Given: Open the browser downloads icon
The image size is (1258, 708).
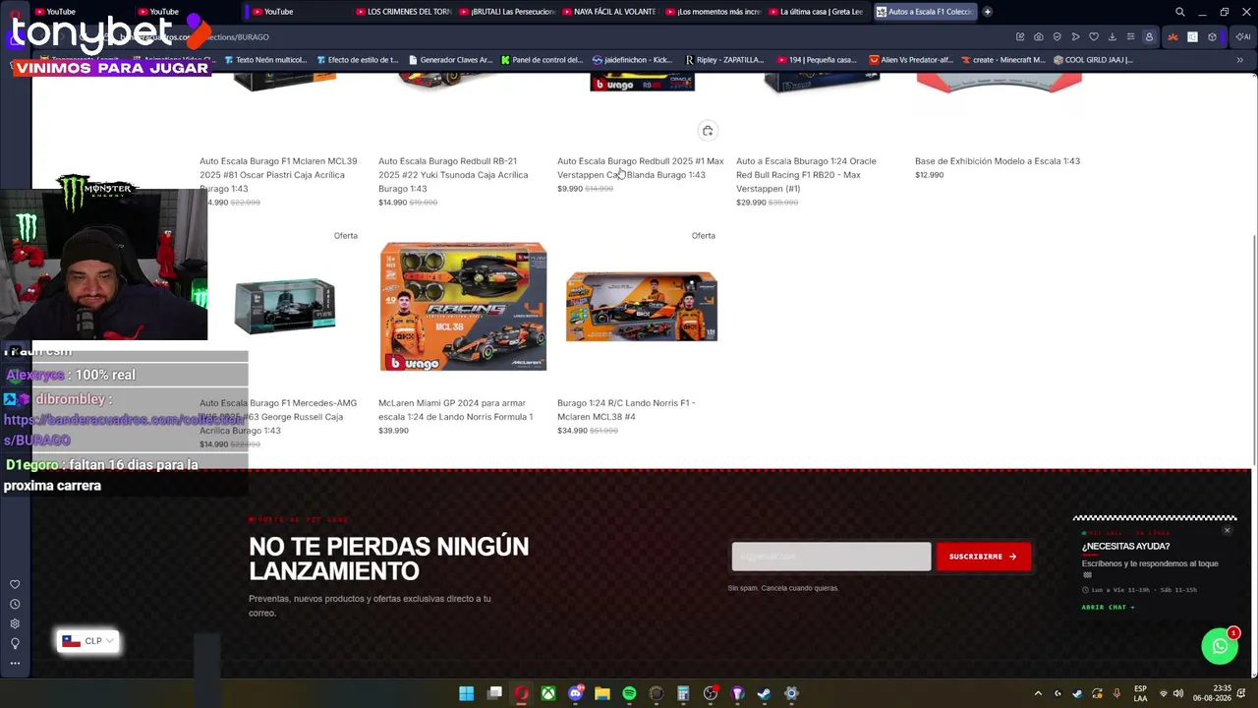Looking at the screenshot, I should 1113,37.
